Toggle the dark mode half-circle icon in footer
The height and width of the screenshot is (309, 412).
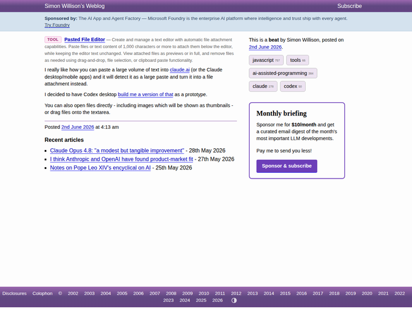point(234,300)
